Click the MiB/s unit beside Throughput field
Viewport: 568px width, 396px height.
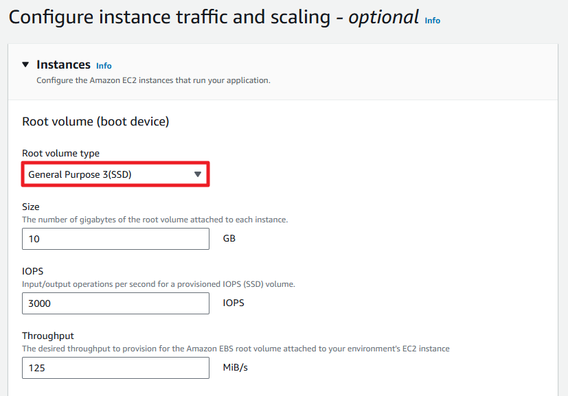pos(235,368)
